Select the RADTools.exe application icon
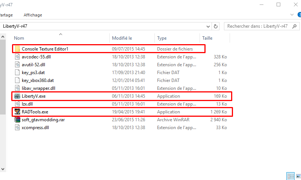The image size is (301, 180). tap(17, 112)
